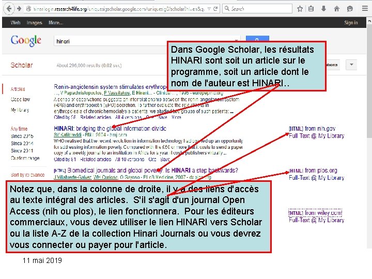Open author link SV Katikireddi
This screenshot has height=279, width=372.
(68, 135)
